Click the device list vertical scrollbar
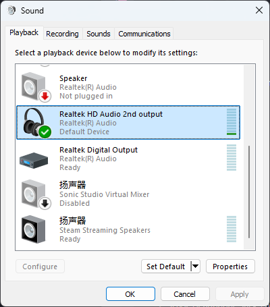The width and height of the screenshot is (270, 307). 249,192
